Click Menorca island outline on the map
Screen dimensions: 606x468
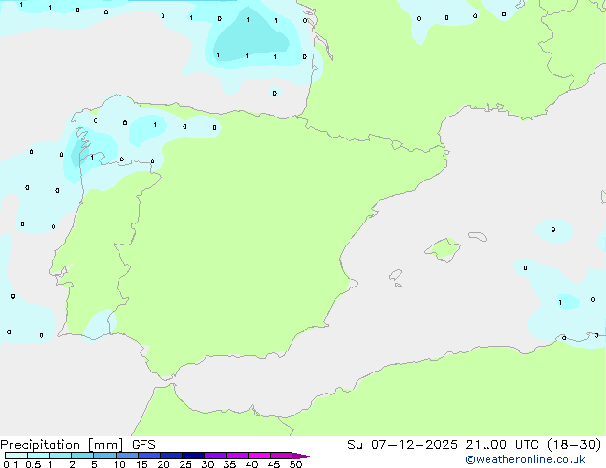coord(478,236)
